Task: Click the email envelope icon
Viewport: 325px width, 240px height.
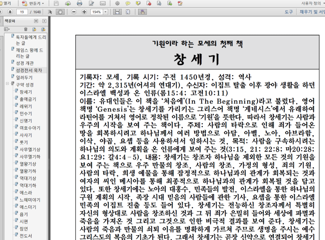Action: coord(103,3)
